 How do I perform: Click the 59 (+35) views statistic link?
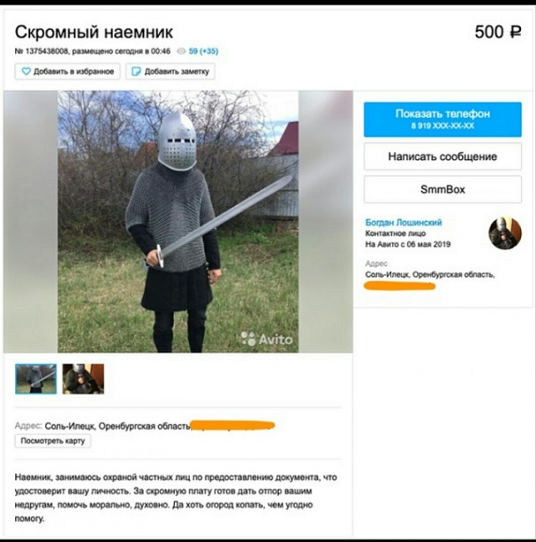click(204, 52)
